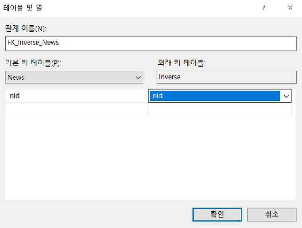Click the empty primary key column cell below nid
This screenshot has height=228, width=302.
pos(77,109)
